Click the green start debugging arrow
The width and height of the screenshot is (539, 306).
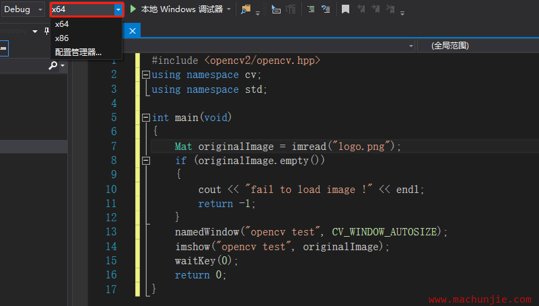pyautogui.click(x=133, y=9)
